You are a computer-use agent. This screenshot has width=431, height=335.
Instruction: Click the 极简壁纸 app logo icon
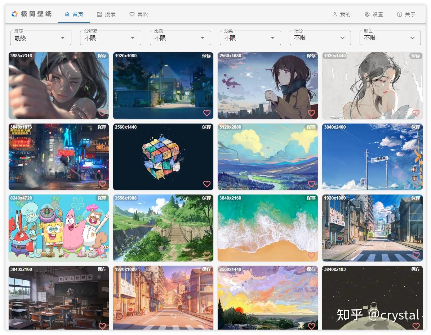point(14,14)
